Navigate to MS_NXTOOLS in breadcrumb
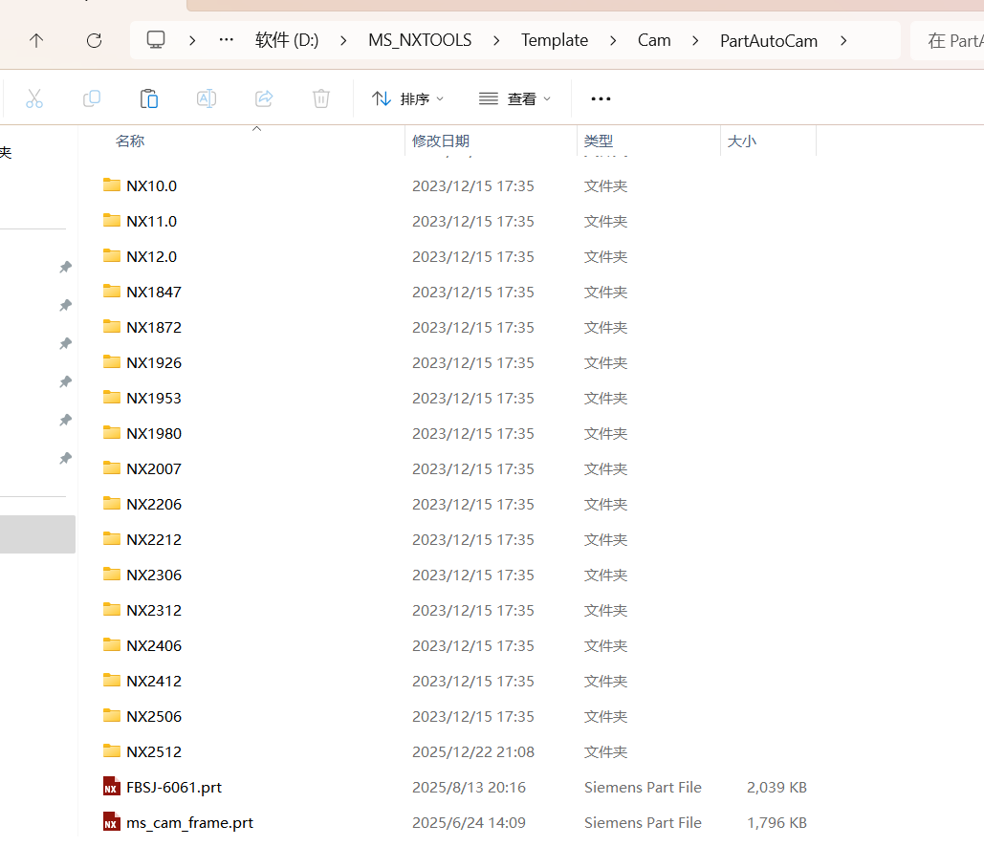The image size is (984, 847). [420, 40]
